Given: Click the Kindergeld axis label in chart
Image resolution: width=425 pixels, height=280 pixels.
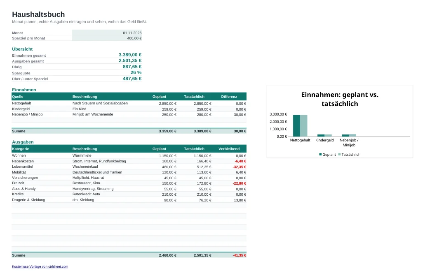Looking at the screenshot, I should [324, 140].
